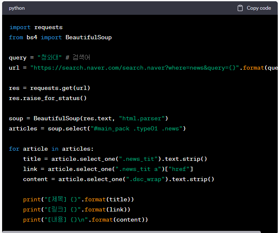Click the "html.parser" string
The width and height of the screenshot is (279, 233).
click(142, 119)
